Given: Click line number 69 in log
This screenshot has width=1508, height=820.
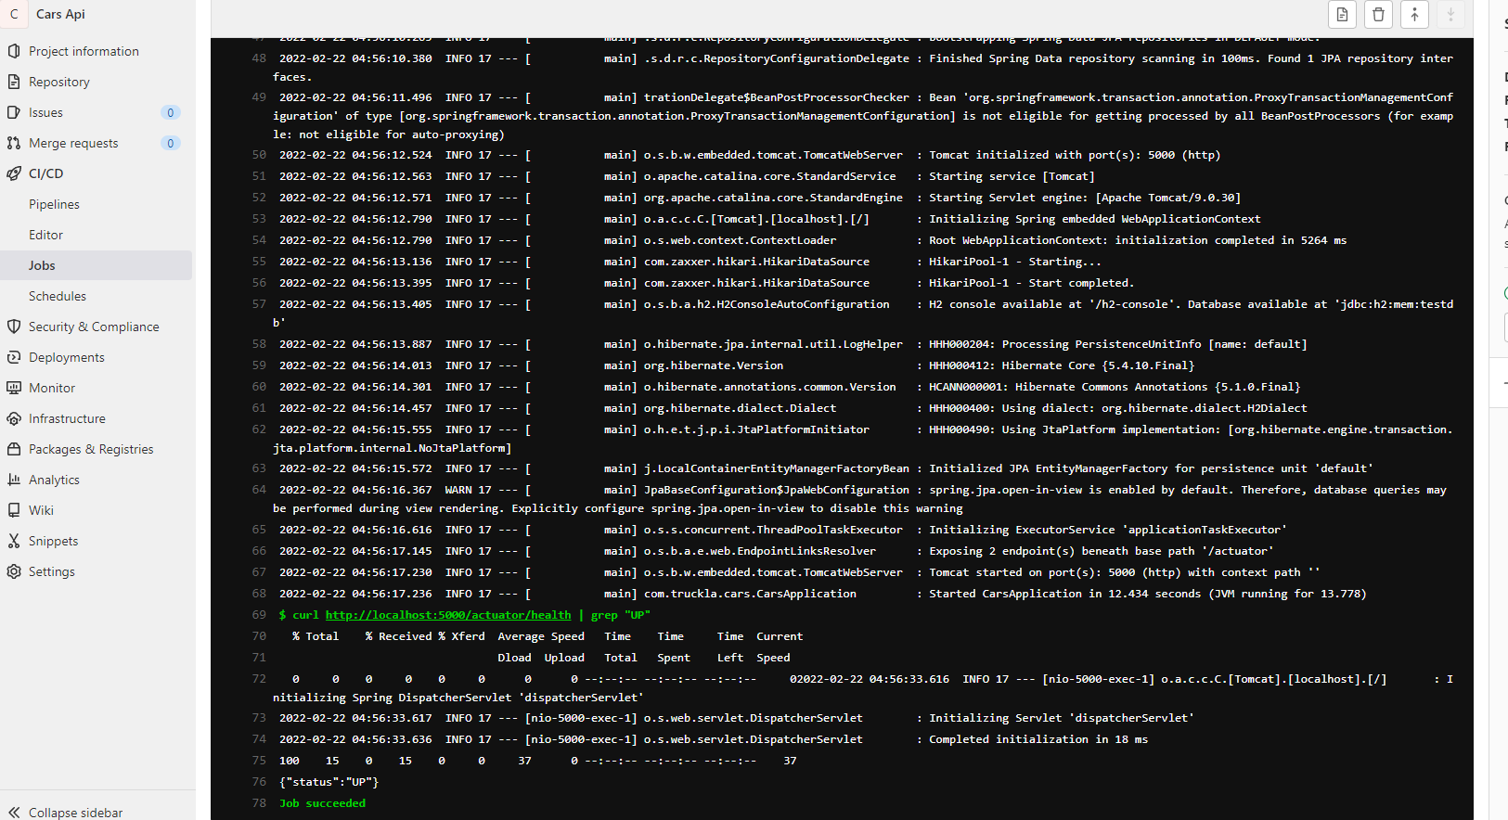Looking at the screenshot, I should pyautogui.click(x=259, y=615).
